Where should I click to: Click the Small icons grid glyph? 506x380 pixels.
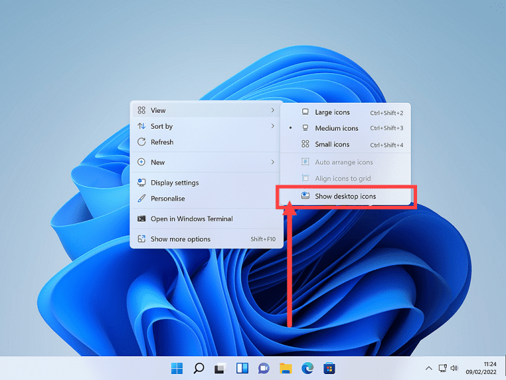(x=305, y=144)
